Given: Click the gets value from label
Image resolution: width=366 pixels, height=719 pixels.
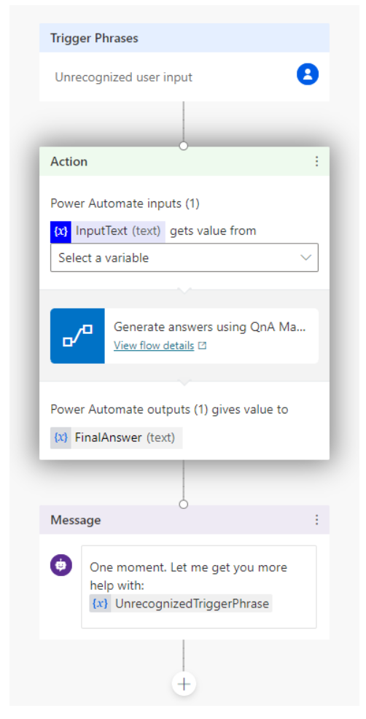Looking at the screenshot, I should click(214, 231).
